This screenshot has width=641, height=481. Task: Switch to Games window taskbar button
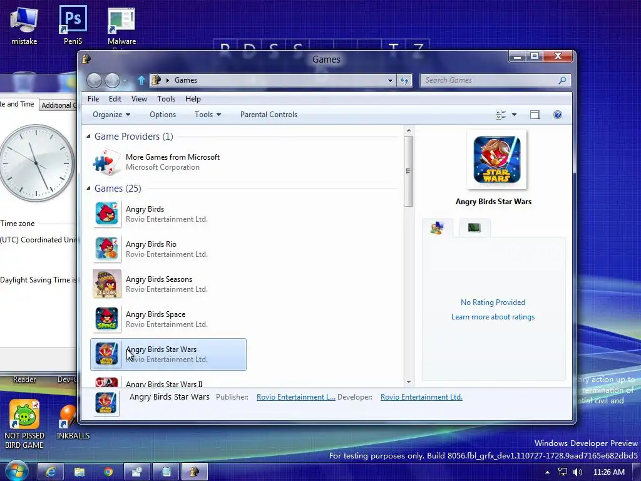click(x=195, y=472)
